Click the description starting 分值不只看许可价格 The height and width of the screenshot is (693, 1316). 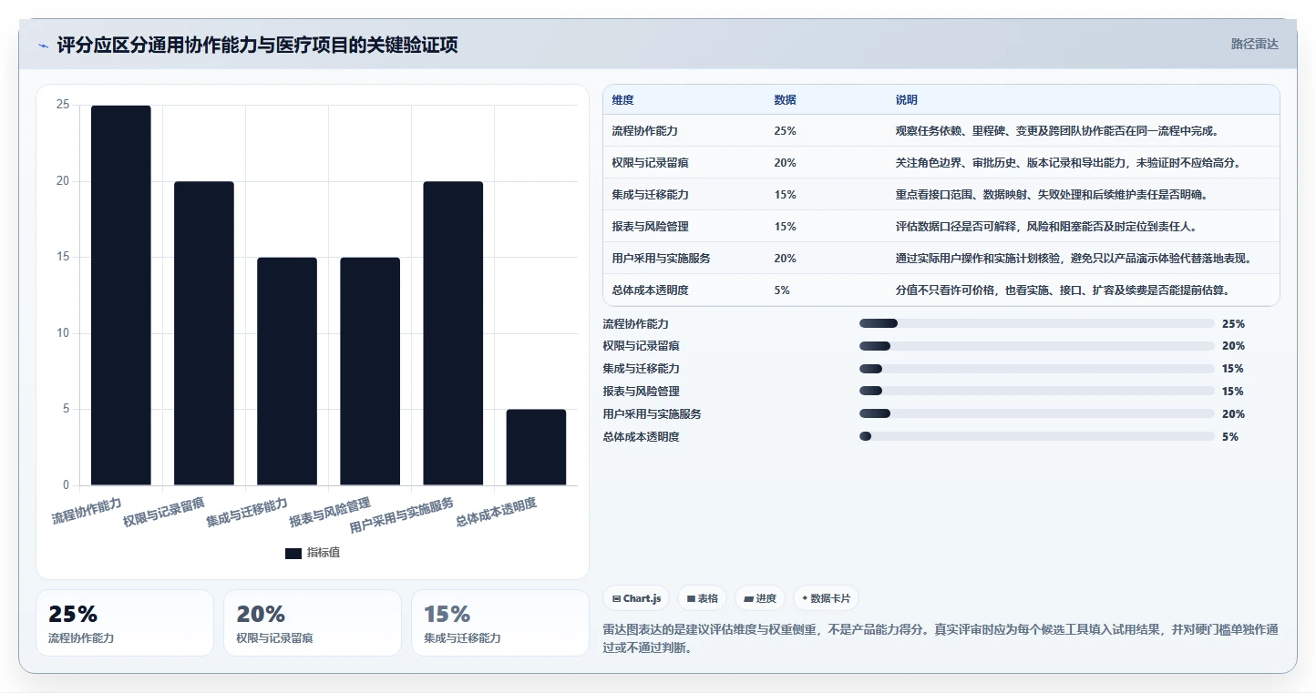(x=1063, y=290)
